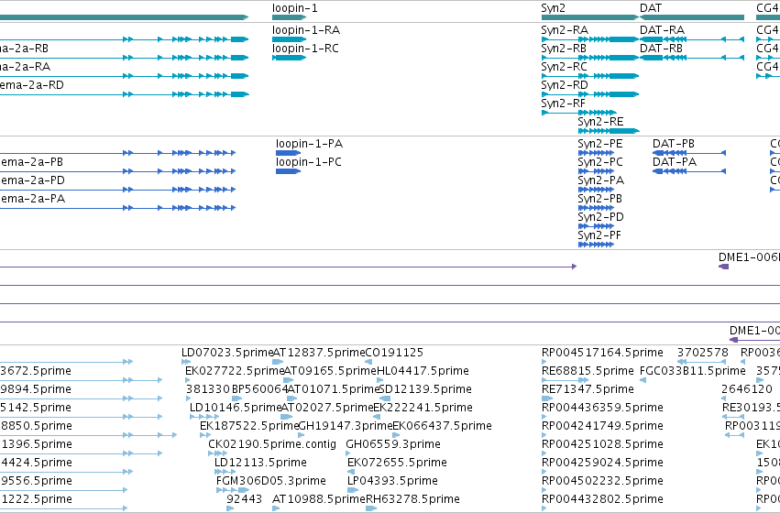Select EST LD10146.5prime
The image size is (780, 513).
pos(236,408)
